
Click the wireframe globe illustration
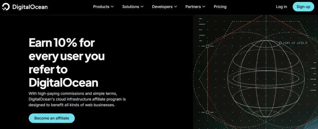pos(266,78)
